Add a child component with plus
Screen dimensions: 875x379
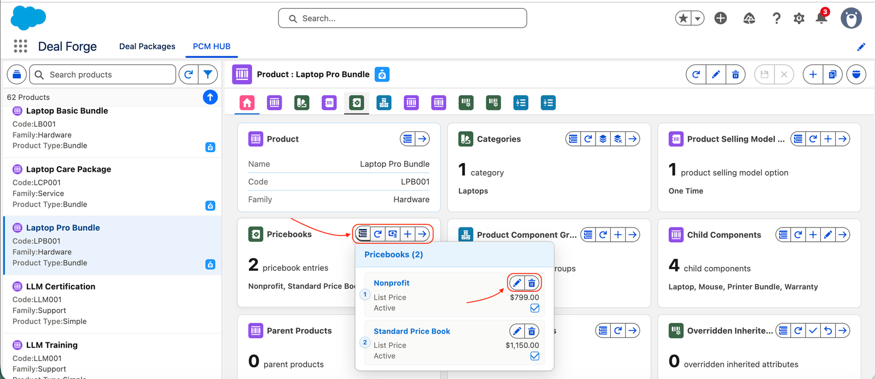pyautogui.click(x=813, y=235)
